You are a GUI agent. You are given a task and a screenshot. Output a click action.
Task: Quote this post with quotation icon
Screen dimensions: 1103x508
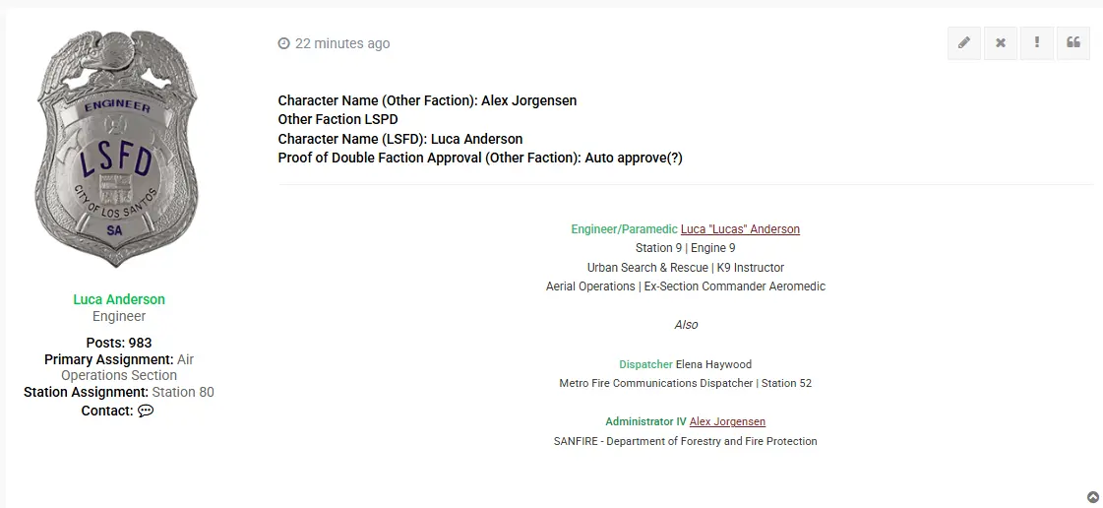(x=1073, y=43)
